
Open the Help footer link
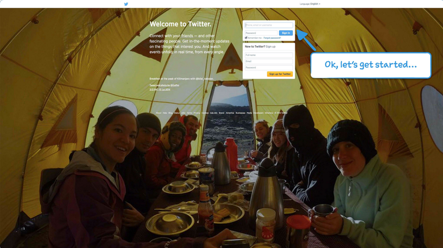click(165, 113)
